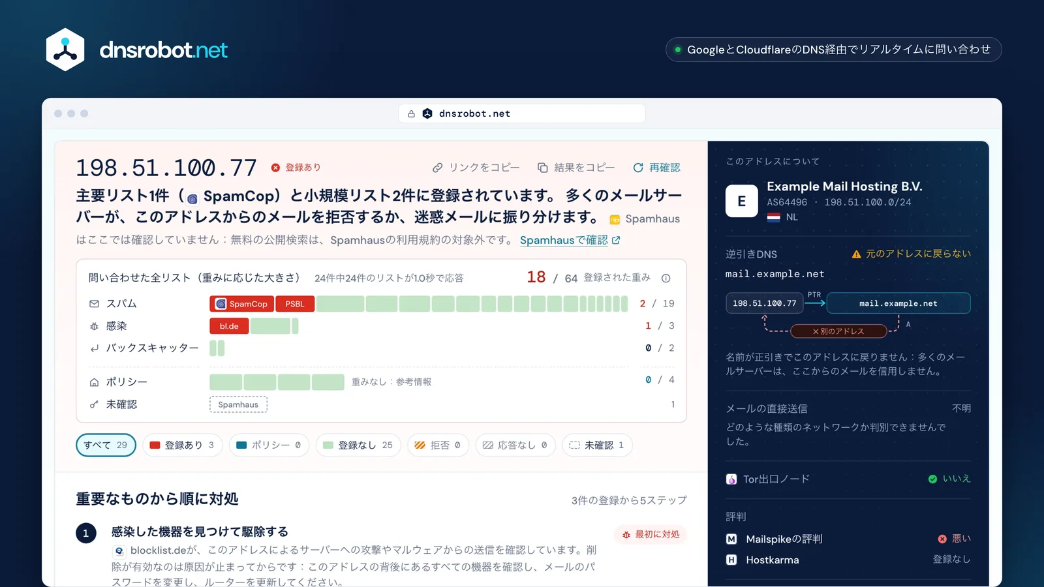Click the green いいえ check icon

tap(932, 479)
